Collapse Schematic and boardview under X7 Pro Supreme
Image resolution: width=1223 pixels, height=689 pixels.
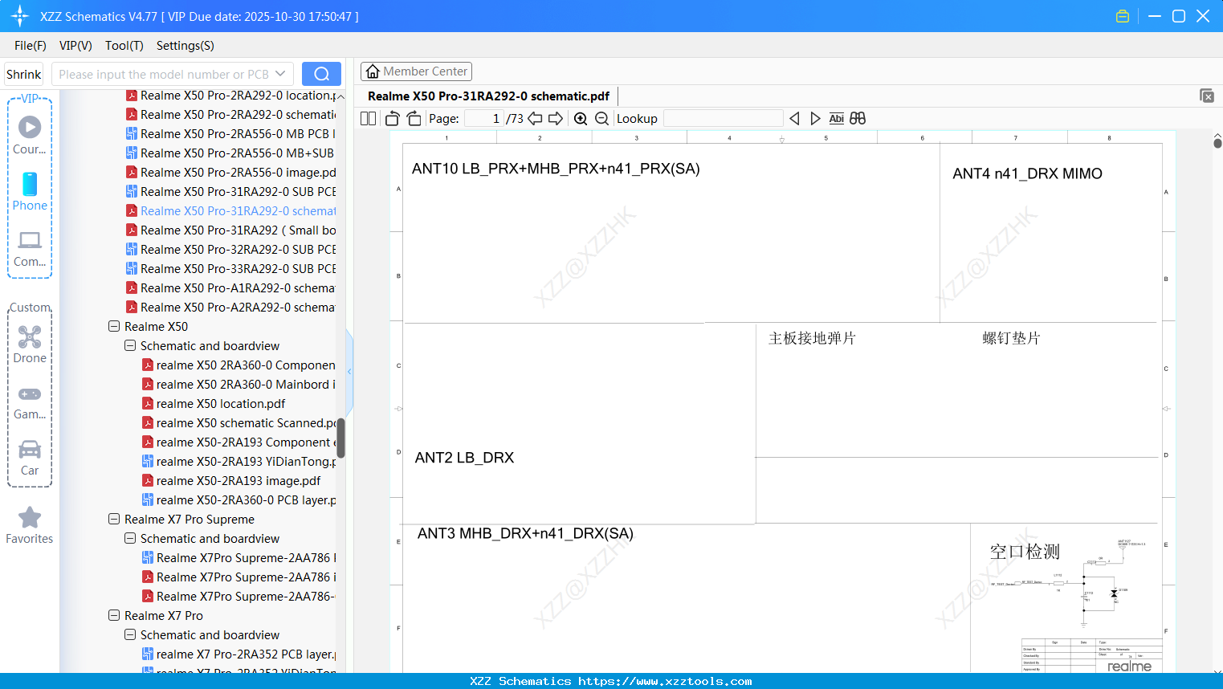tap(130, 539)
